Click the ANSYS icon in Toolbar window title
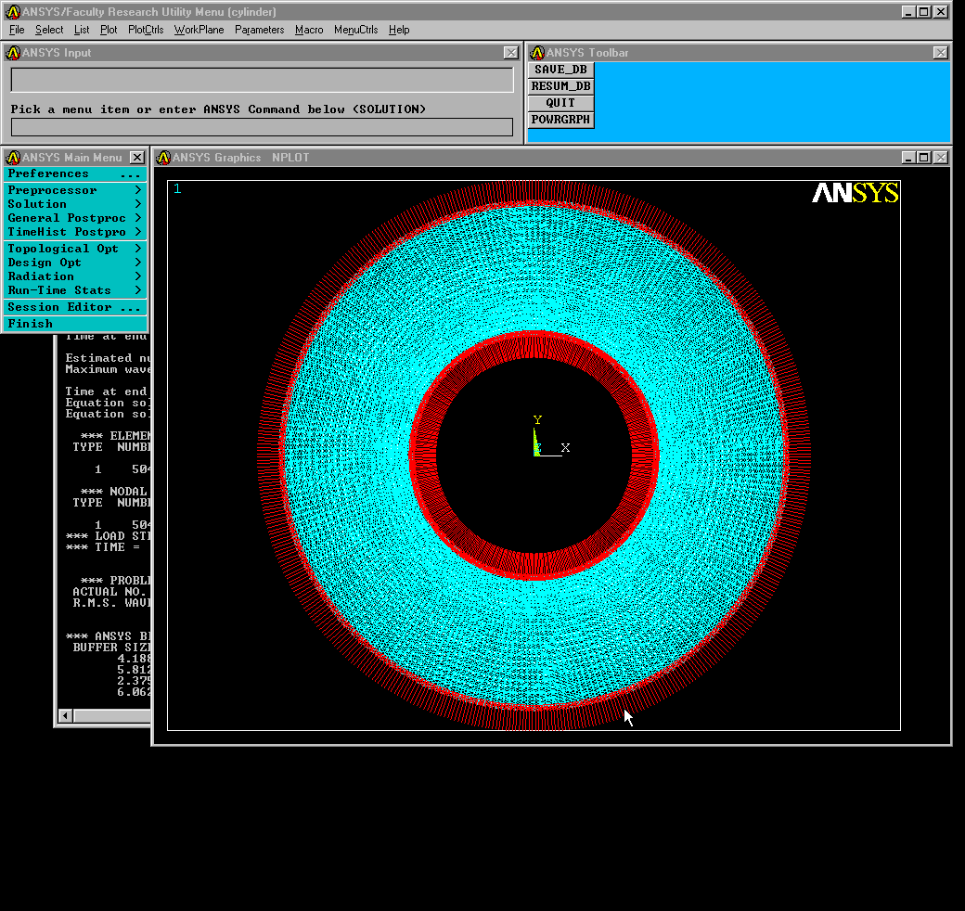 (x=537, y=53)
